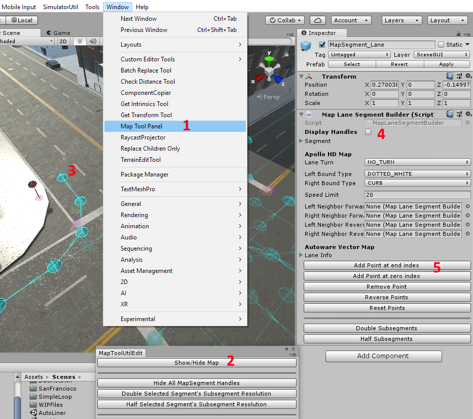Viewport: 473px width, 419px height.
Task: Click Add Point at end index
Action: tap(386, 265)
